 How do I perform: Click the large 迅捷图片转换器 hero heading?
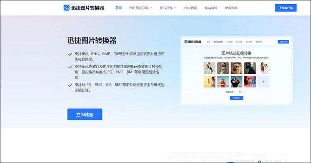92,41
